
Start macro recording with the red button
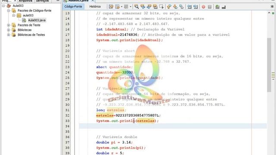[204, 7]
